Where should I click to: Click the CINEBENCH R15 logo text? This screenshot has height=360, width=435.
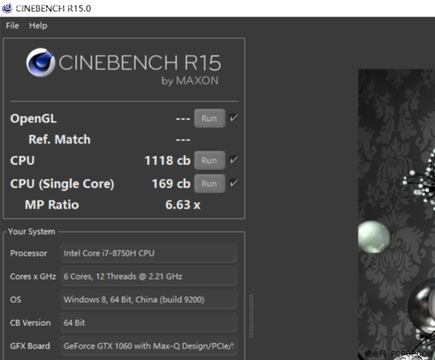[x=140, y=63]
